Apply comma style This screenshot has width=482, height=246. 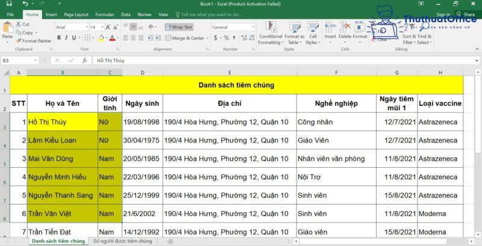click(234, 38)
